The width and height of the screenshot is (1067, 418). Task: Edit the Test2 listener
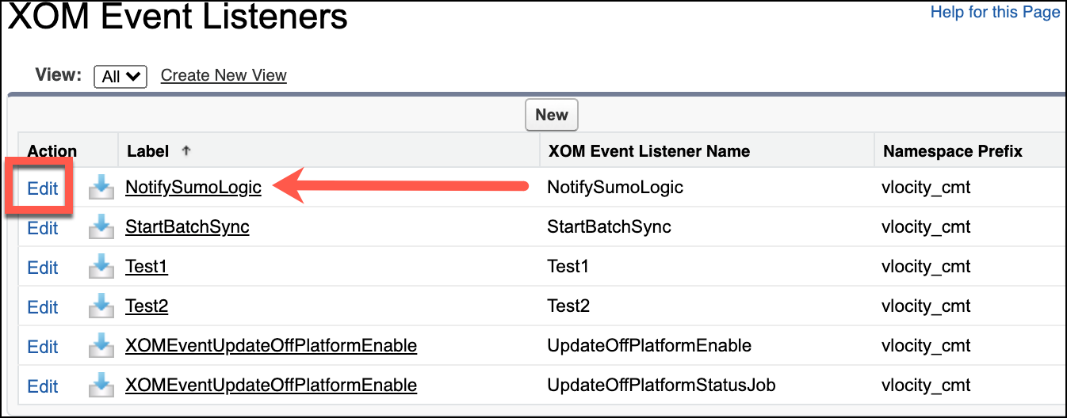coord(43,307)
